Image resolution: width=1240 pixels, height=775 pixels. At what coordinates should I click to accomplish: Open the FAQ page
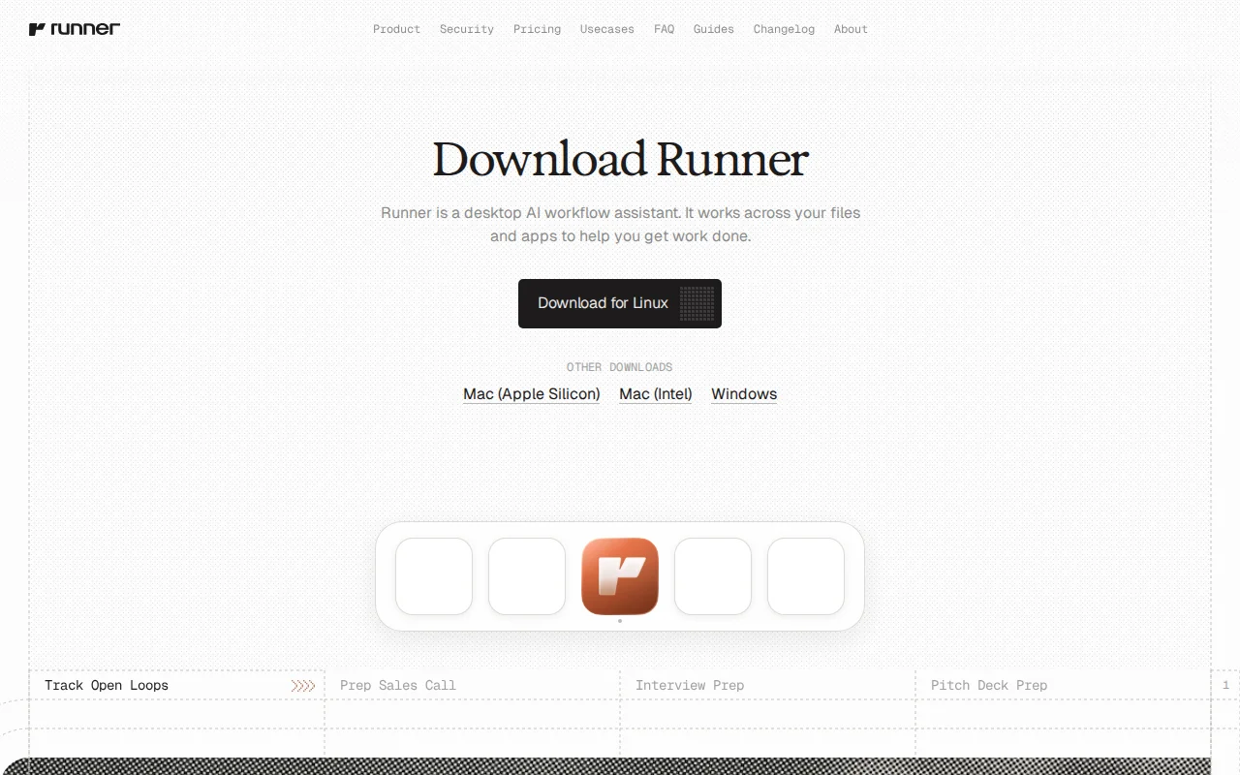tap(664, 29)
